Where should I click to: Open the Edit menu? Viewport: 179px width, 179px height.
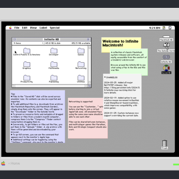click(25, 28)
